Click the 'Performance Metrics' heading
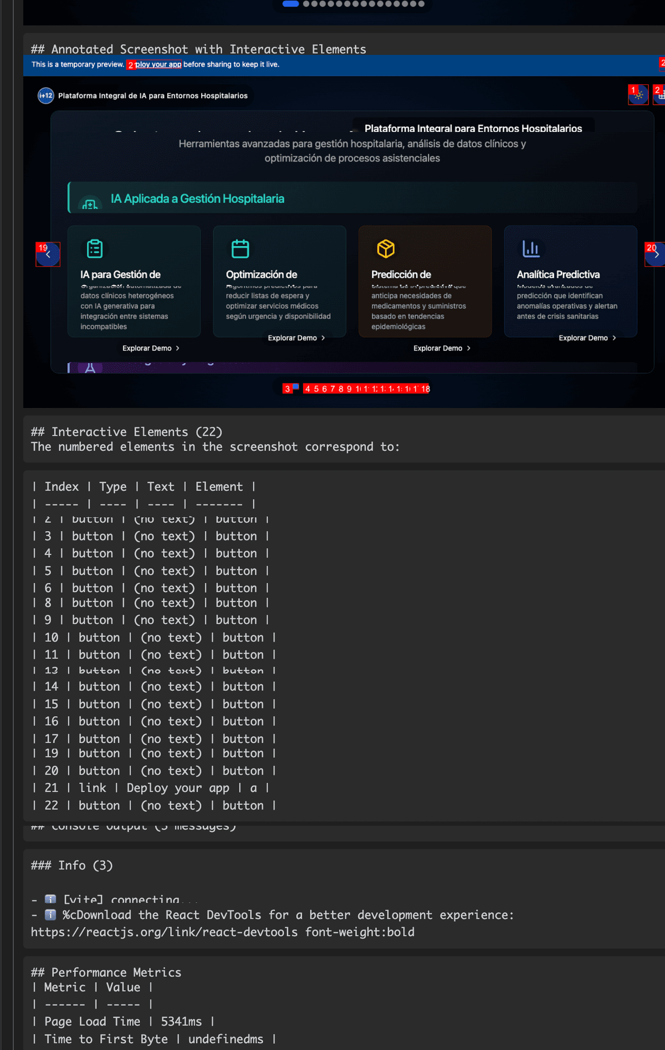Image resolution: width=665 pixels, height=1050 pixels. [x=106, y=972]
